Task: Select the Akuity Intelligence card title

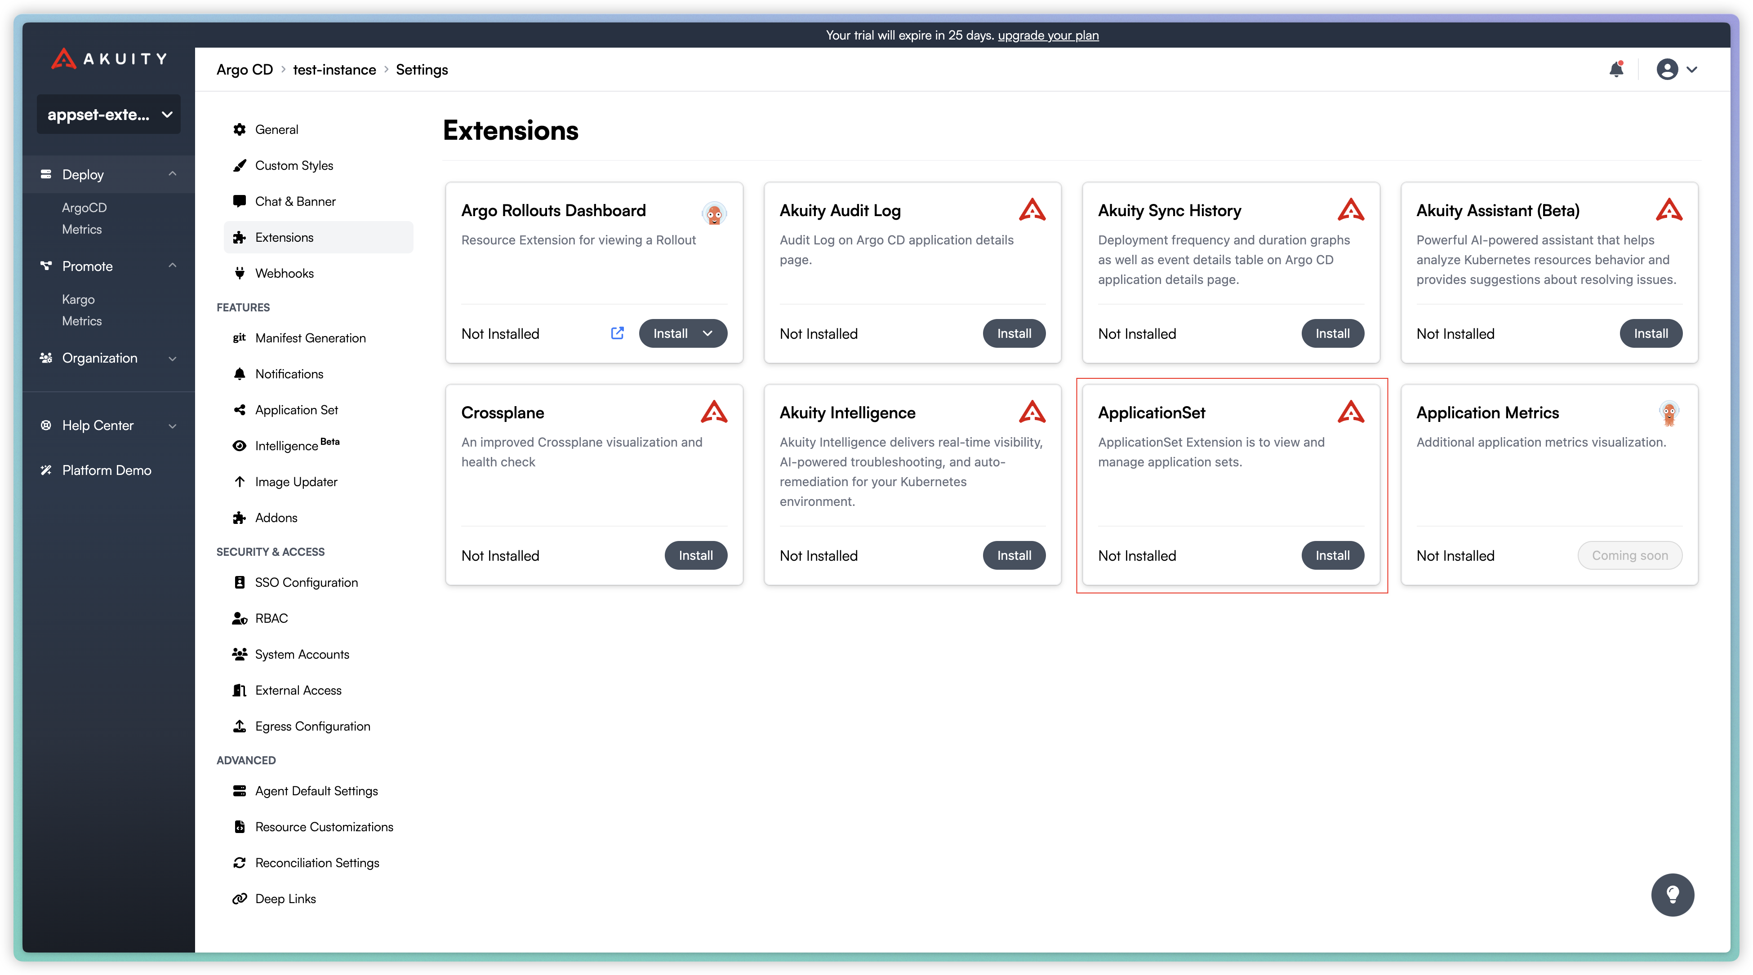Action: 847,413
